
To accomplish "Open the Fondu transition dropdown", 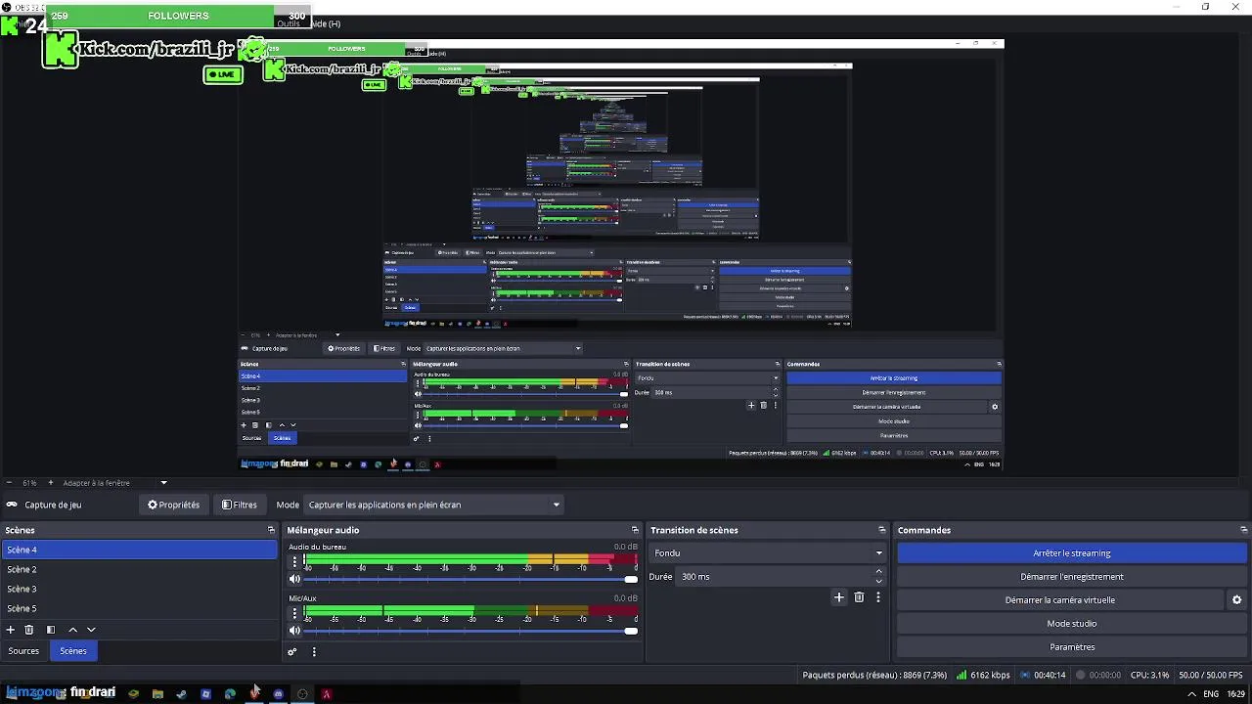I will pos(767,553).
